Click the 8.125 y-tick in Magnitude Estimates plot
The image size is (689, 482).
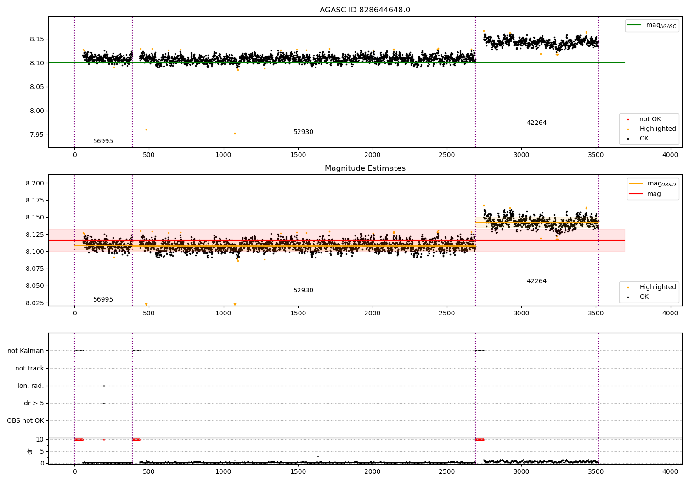click(35, 235)
